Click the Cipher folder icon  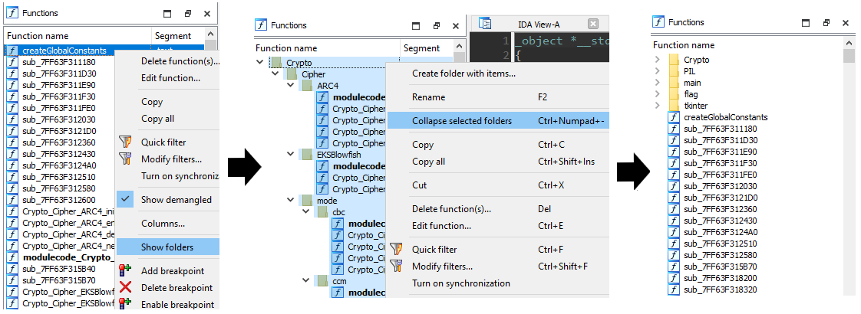pyautogui.click(x=292, y=74)
